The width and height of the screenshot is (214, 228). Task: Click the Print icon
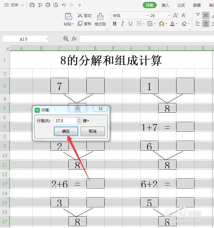pos(48,5)
